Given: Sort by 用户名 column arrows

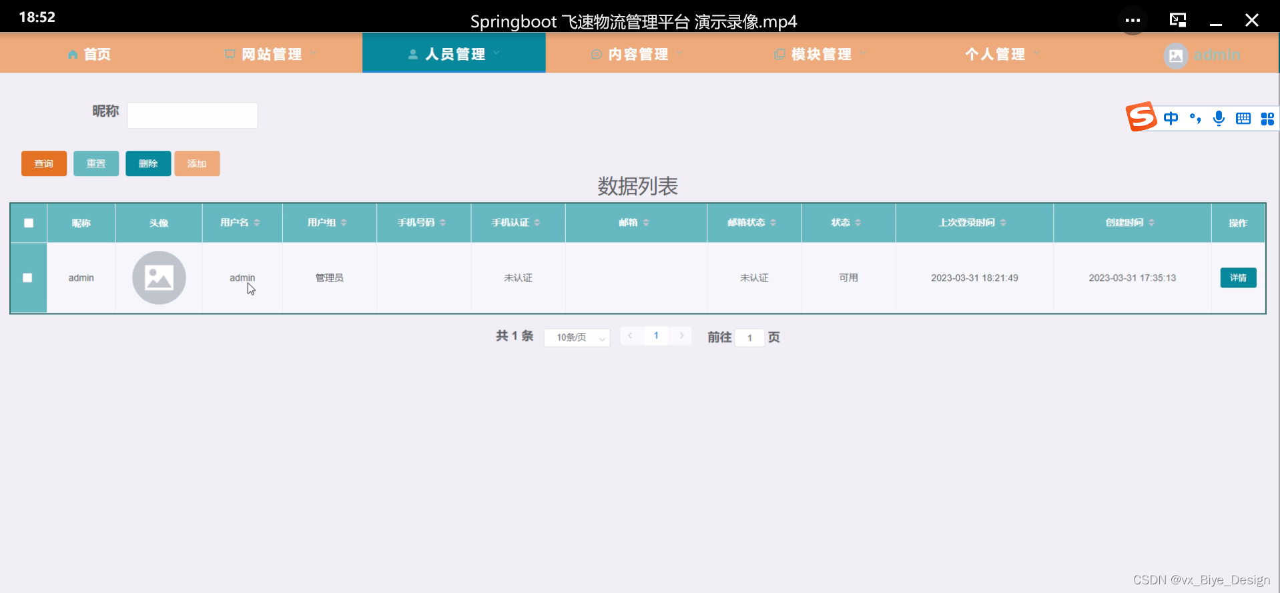Looking at the screenshot, I should 257,222.
